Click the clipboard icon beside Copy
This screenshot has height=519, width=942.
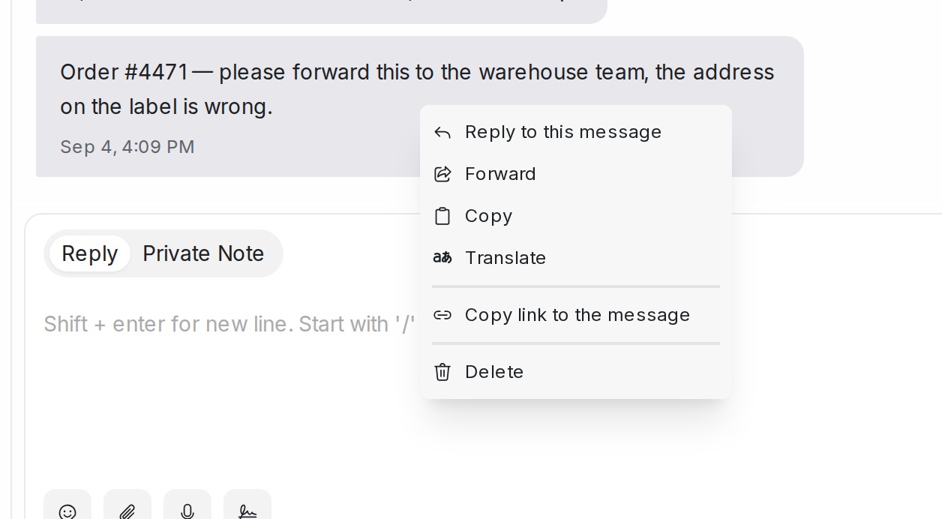(x=442, y=216)
